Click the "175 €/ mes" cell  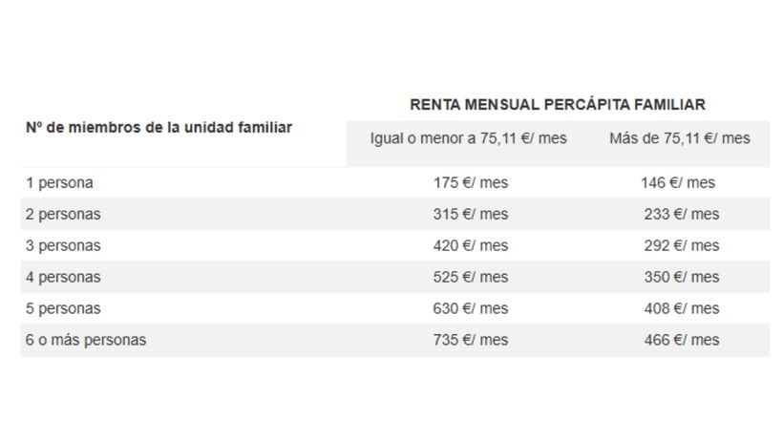pyautogui.click(x=470, y=182)
